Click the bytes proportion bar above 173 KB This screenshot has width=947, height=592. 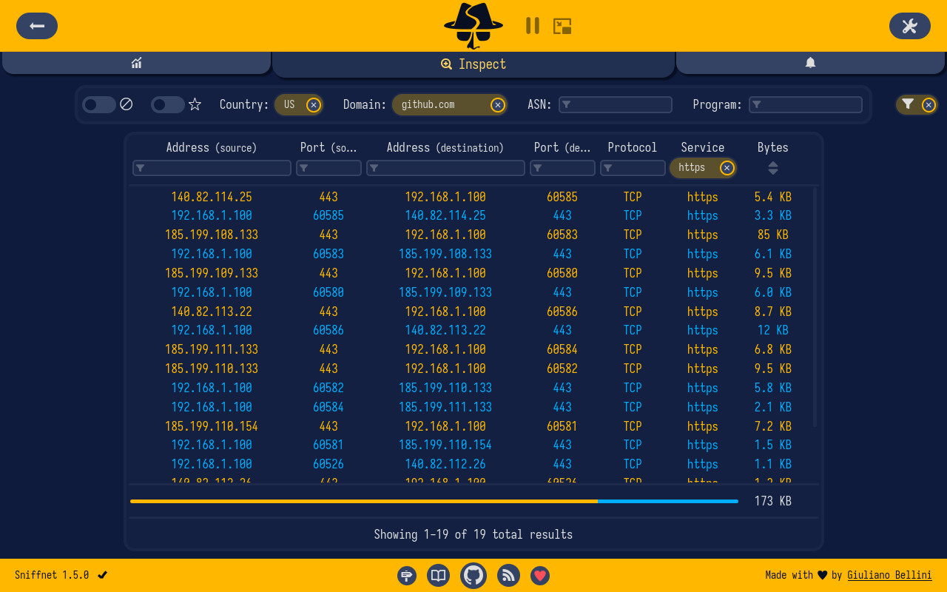(x=434, y=501)
